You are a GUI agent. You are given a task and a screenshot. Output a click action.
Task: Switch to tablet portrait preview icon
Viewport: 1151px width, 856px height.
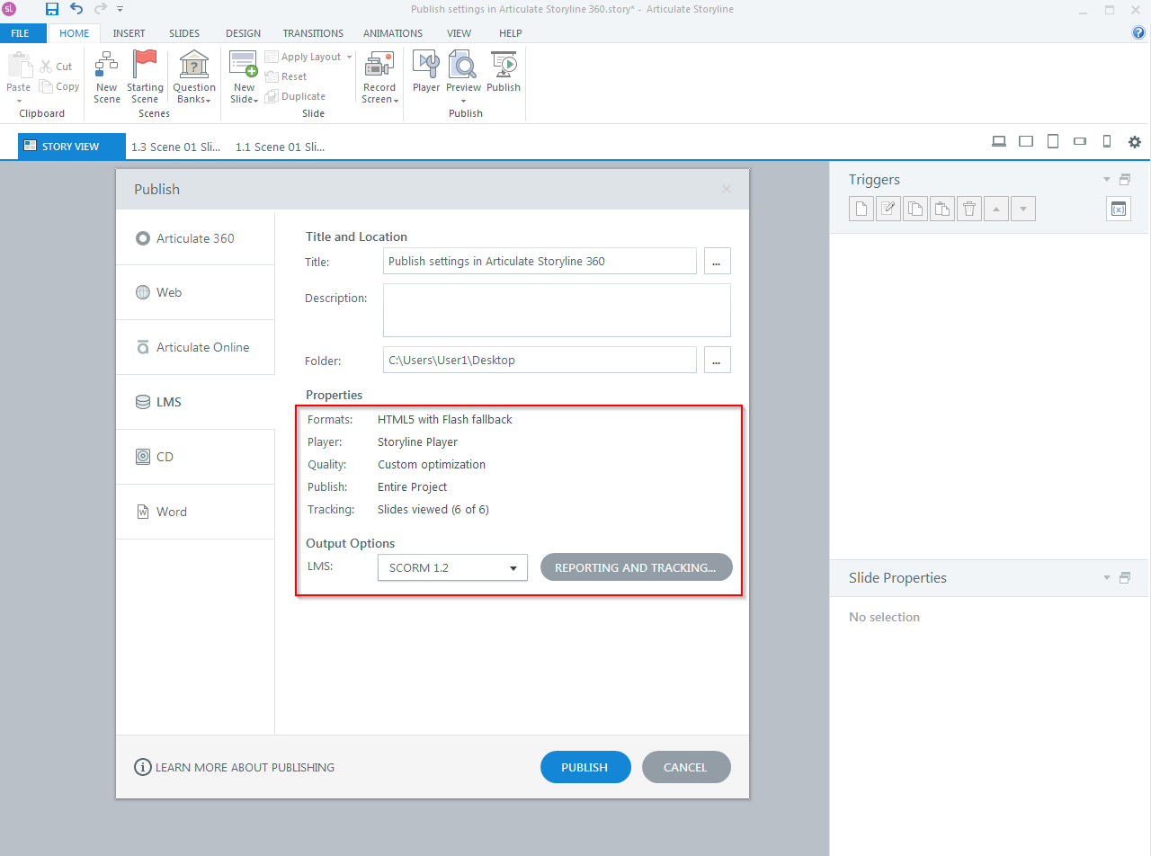tap(1053, 141)
